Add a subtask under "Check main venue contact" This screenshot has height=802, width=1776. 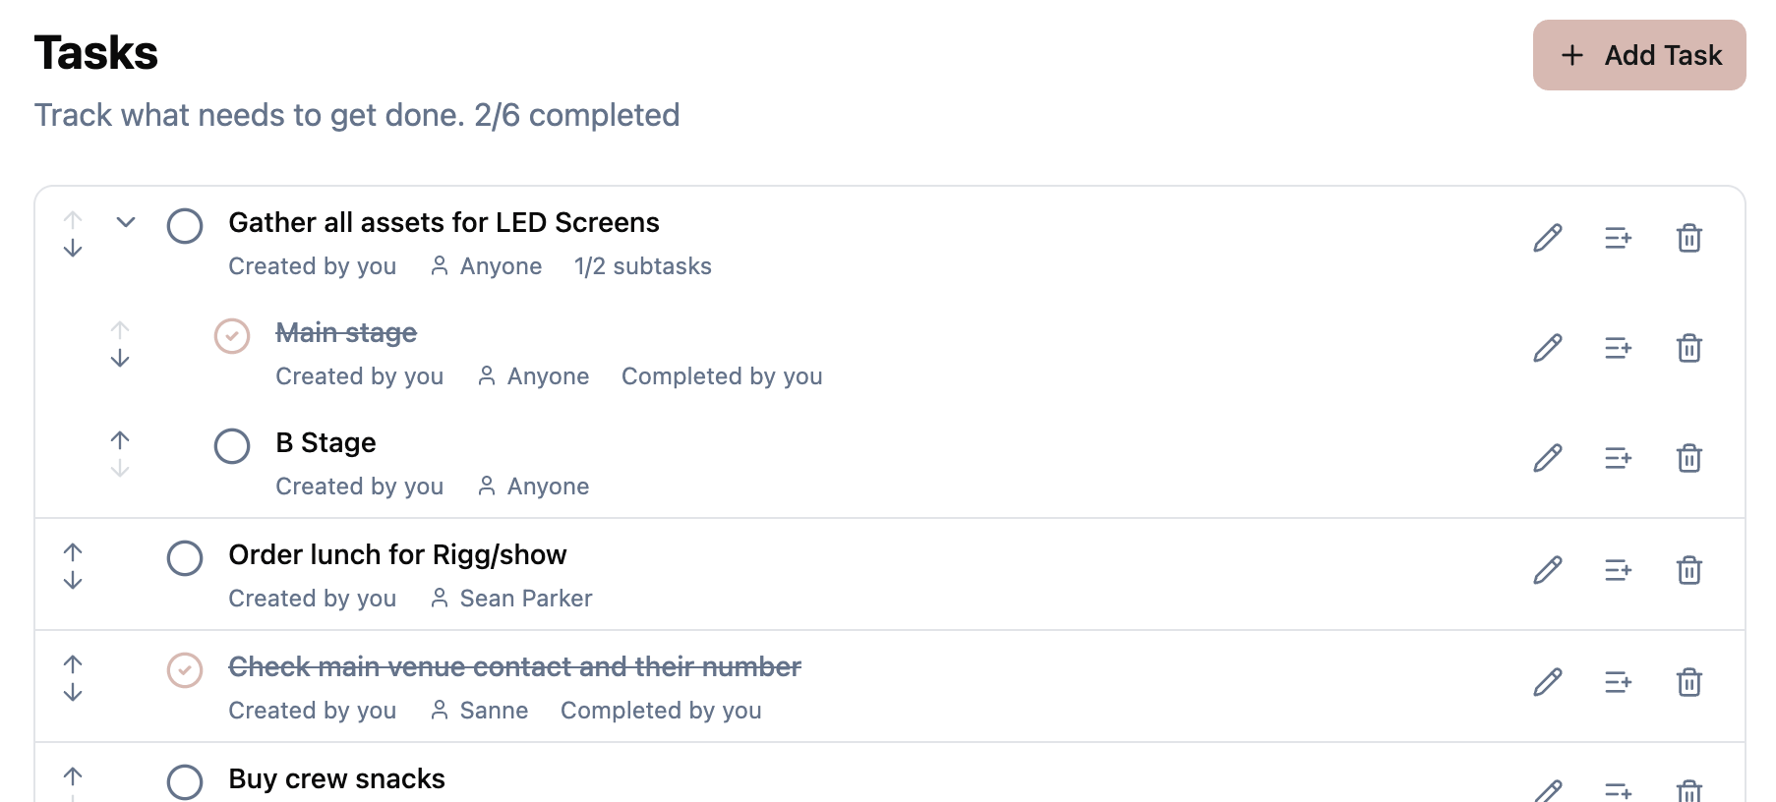1618,681
